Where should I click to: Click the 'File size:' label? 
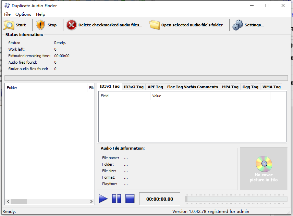109,171
